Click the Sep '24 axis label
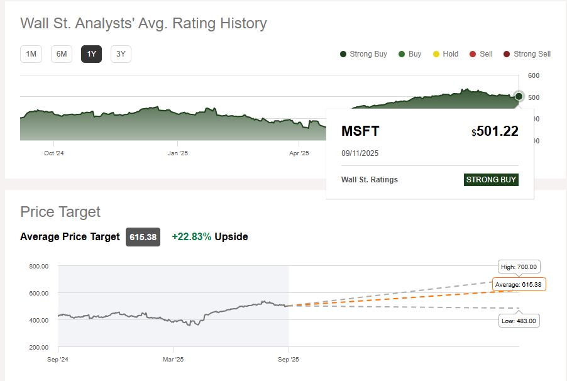The width and height of the screenshot is (567, 381). (x=57, y=360)
